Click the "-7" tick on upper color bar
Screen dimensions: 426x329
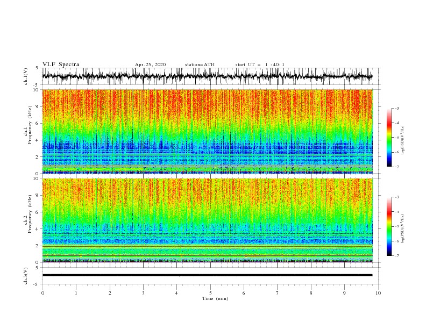[x=396, y=167]
